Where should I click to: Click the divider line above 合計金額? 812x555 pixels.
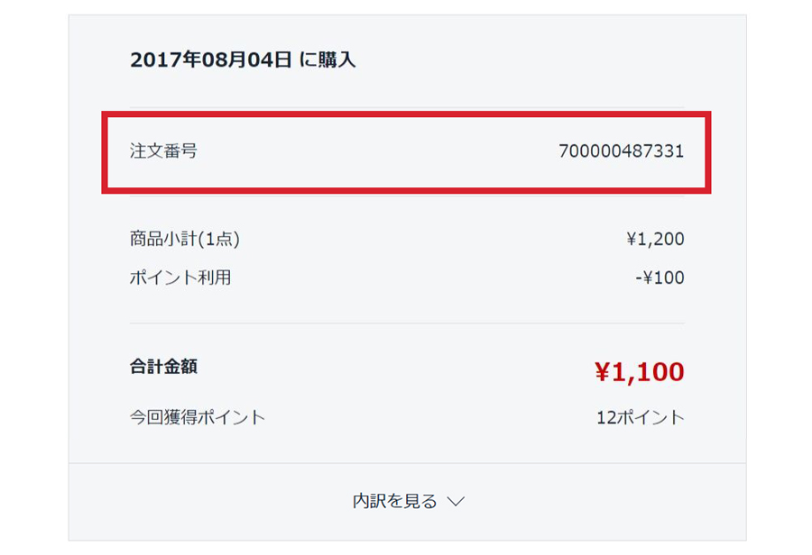pyautogui.click(x=406, y=323)
